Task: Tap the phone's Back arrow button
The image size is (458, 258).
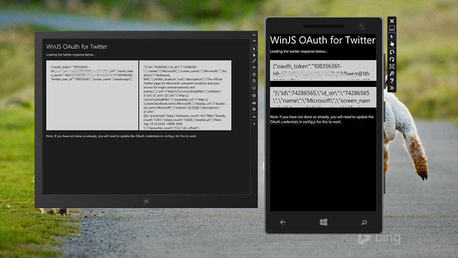Action: point(283,222)
